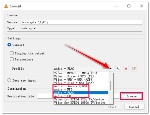The width and height of the screenshot is (150, 115).
Task: Enable the Display the output checkbox
Action: click(x=12, y=53)
